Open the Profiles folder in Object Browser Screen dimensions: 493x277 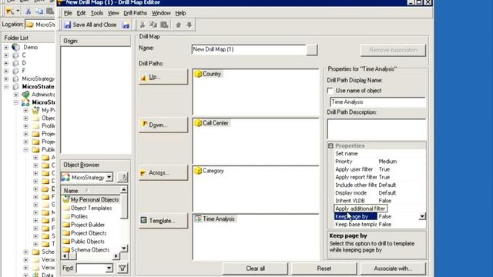[x=75, y=216]
